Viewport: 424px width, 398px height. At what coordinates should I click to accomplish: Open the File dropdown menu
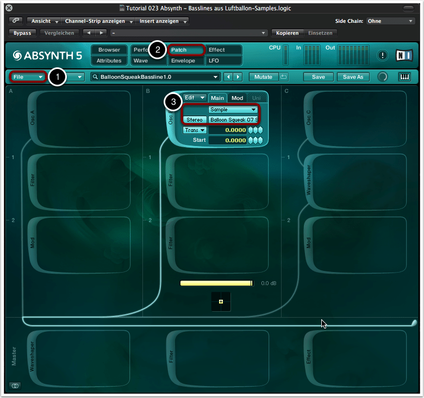pos(28,77)
